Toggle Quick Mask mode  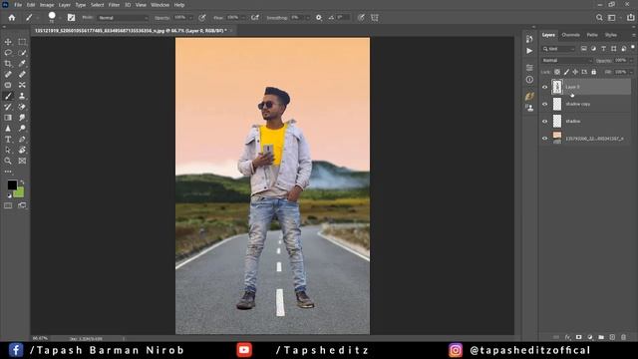point(8,205)
